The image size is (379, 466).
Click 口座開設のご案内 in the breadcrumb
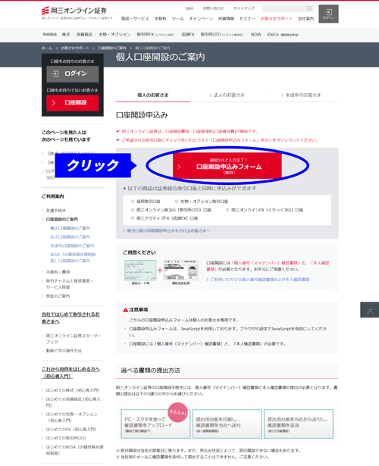(112, 48)
